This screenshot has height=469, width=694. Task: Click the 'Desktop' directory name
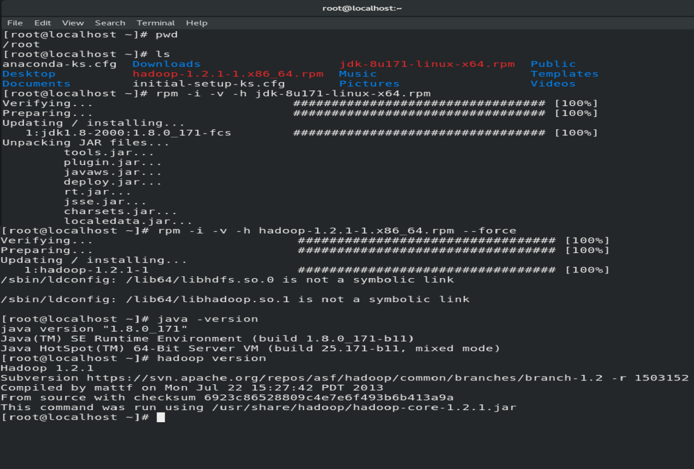[29, 74]
